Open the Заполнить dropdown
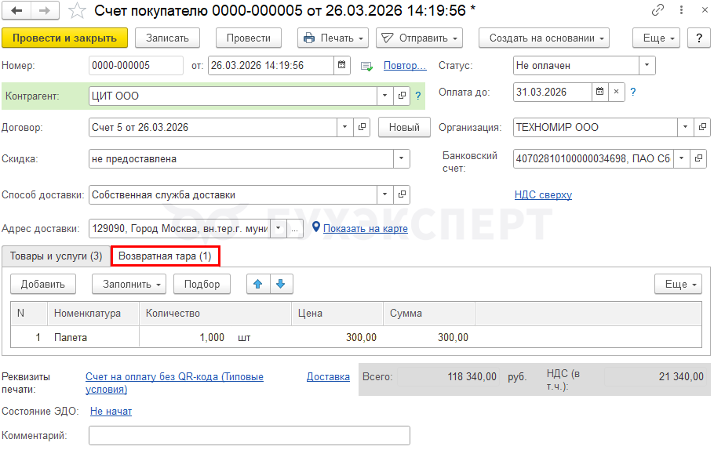The width and height of the screenshot is (714, 450). [x=129, y=284]
